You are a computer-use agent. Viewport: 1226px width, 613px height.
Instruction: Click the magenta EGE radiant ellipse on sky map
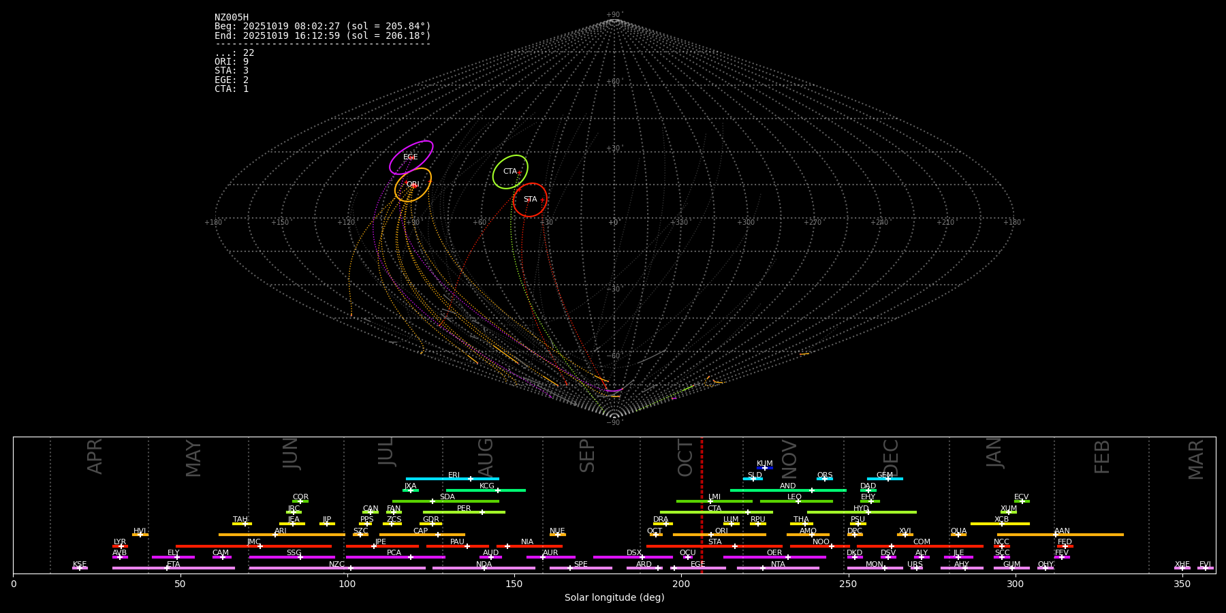click(x=411, y=157)
